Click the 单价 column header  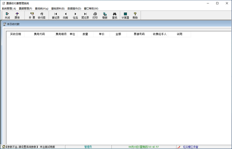[x=101, y=34]
